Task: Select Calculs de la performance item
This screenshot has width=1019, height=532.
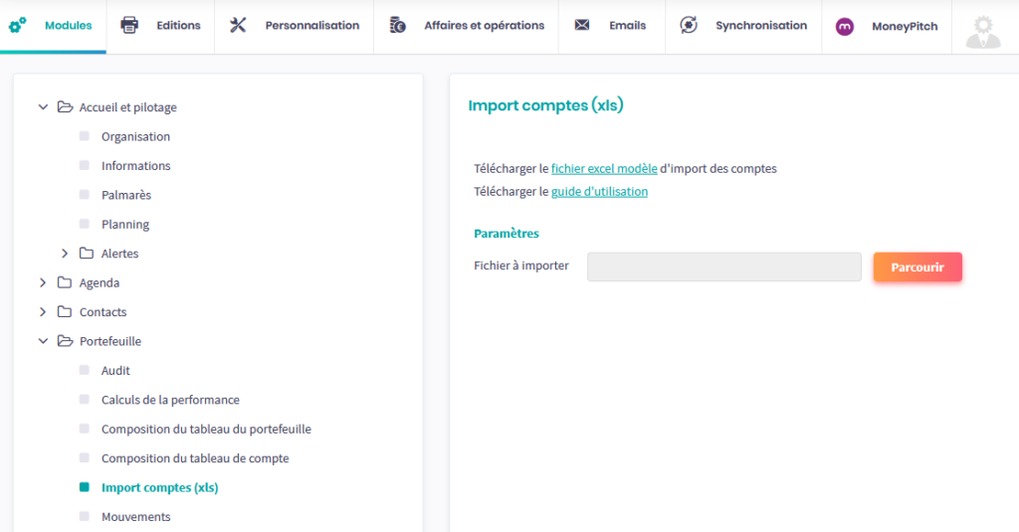Action: coord(170,400)
